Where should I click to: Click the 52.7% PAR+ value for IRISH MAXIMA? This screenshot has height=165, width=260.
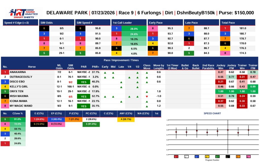(95, 96)
